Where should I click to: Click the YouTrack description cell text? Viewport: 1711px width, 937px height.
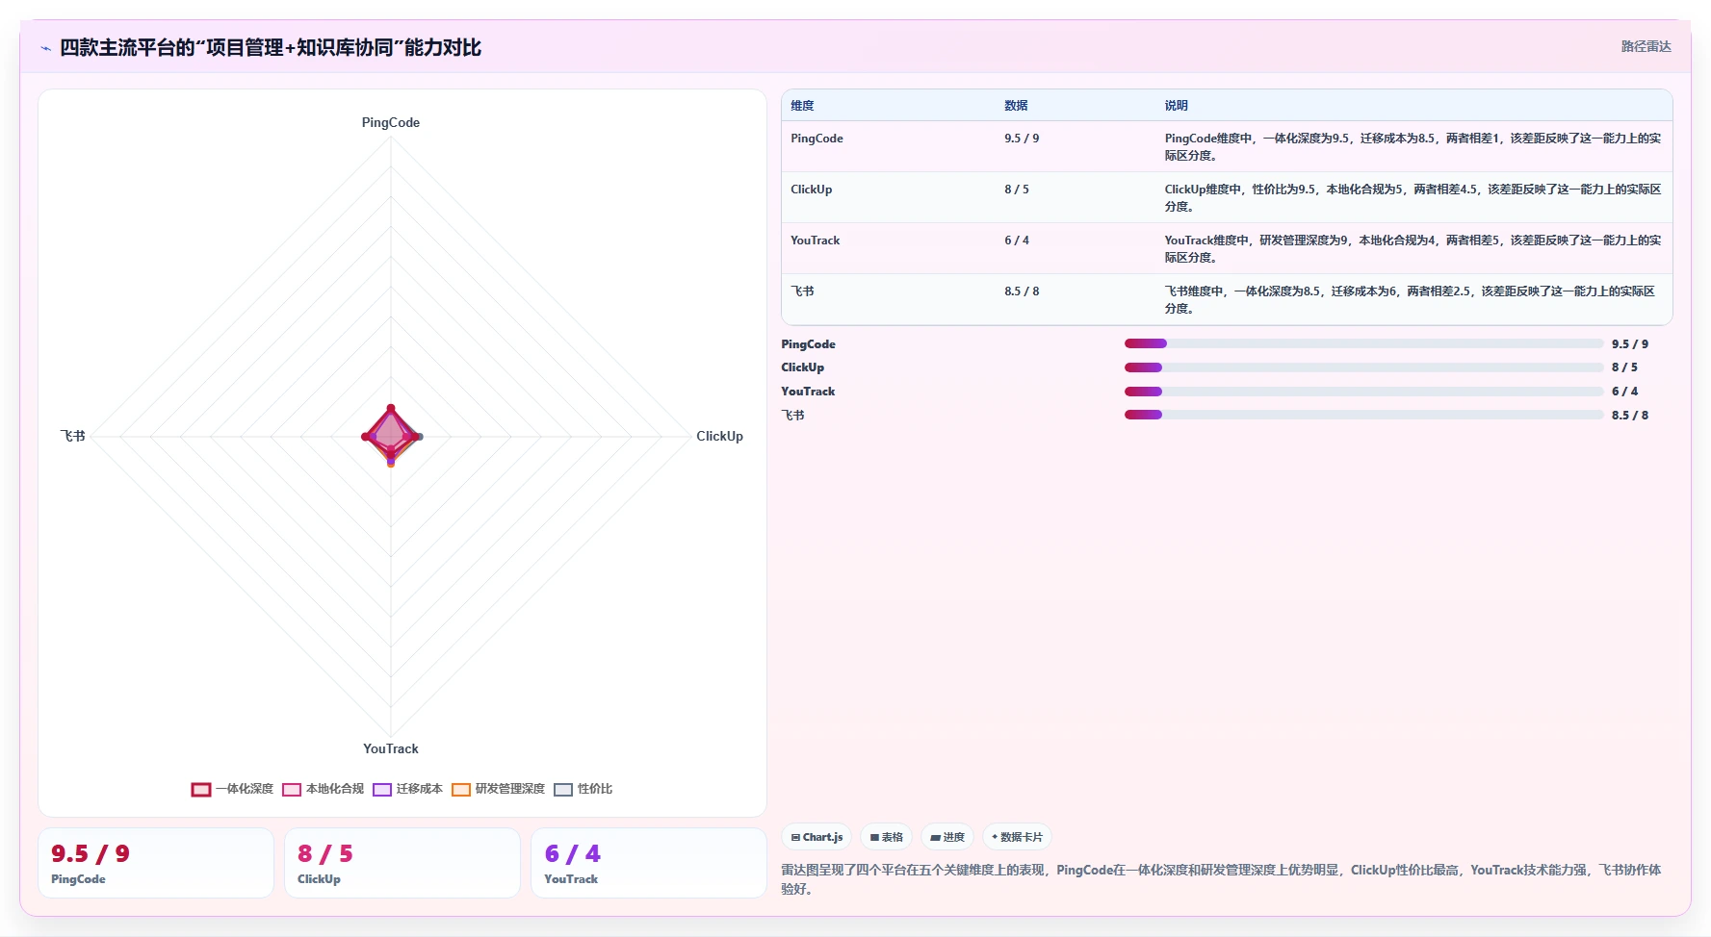pyautogui.click(x=1413, y=249)
